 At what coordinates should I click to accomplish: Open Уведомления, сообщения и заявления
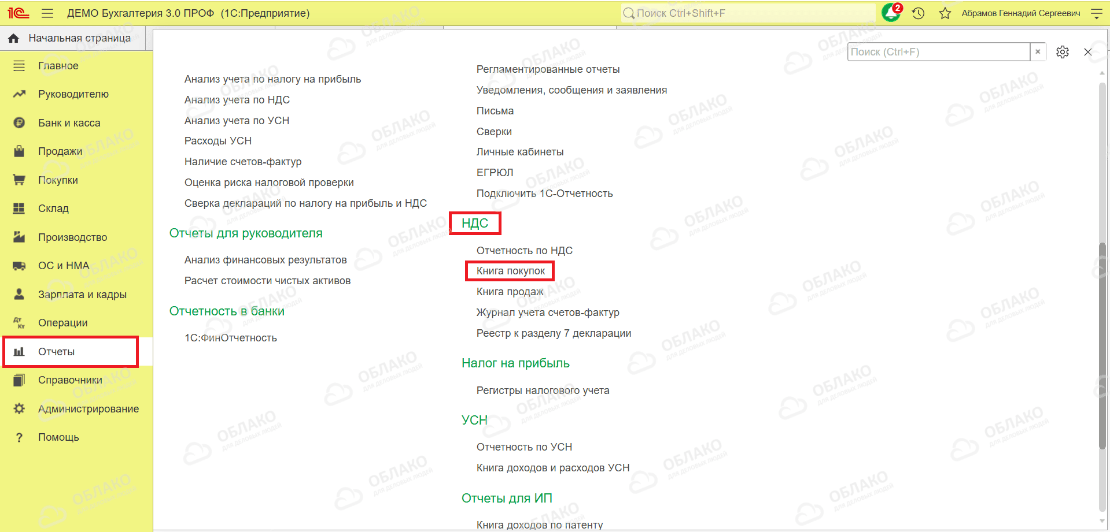point(571,90)
